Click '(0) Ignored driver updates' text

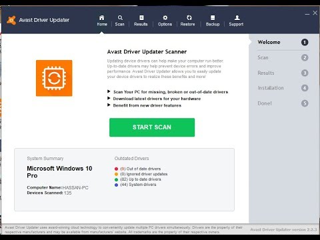pos(144,174)
